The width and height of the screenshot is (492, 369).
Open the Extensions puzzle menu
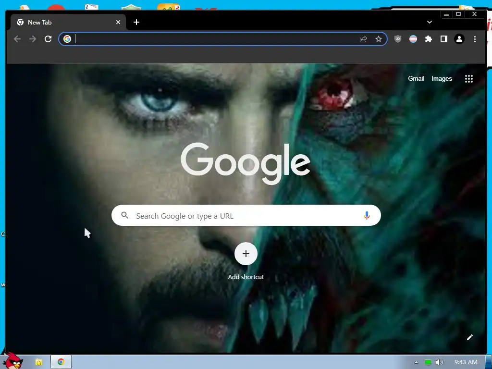click(x=428, y=39)
